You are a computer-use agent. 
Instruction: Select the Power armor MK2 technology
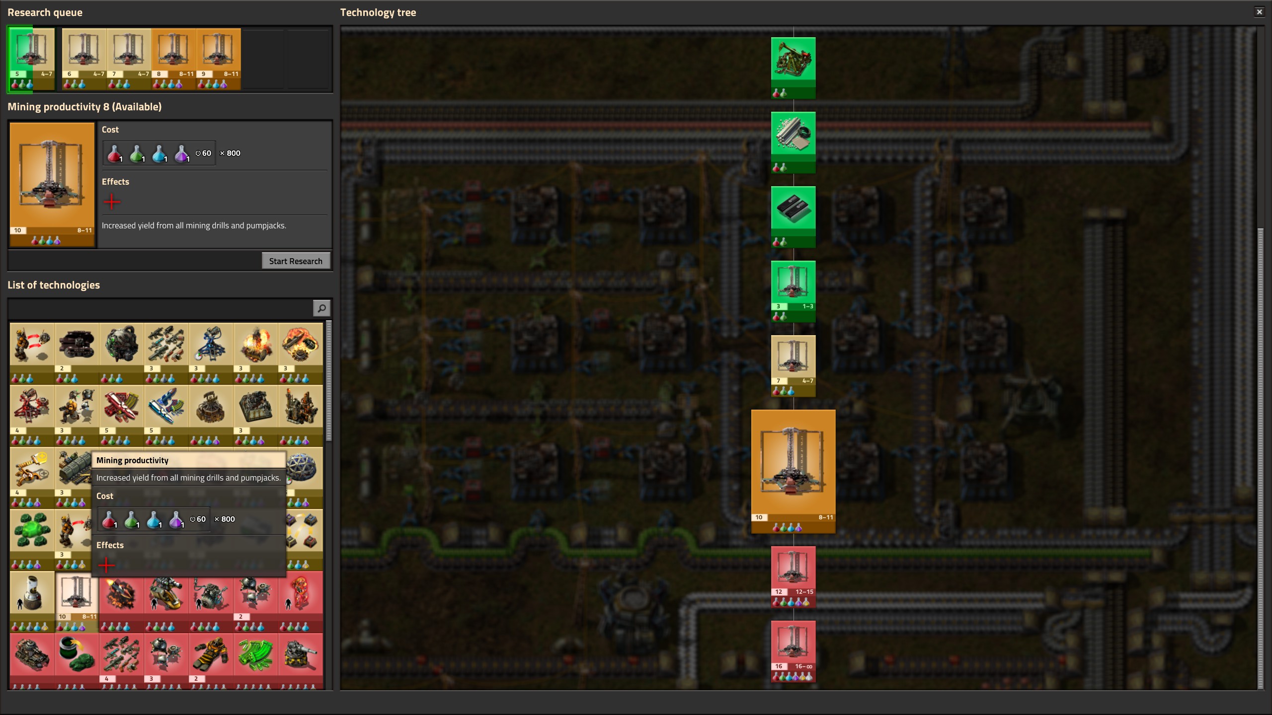211,655
